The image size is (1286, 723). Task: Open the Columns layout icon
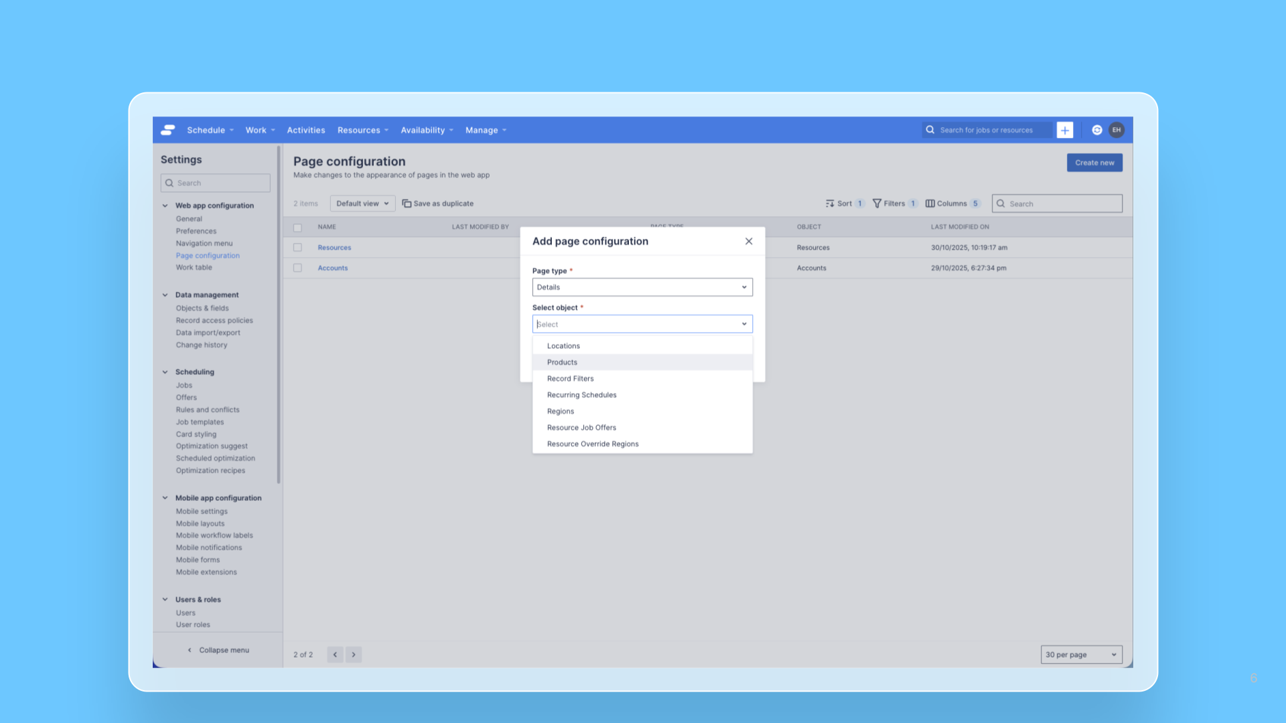point(930,204)
